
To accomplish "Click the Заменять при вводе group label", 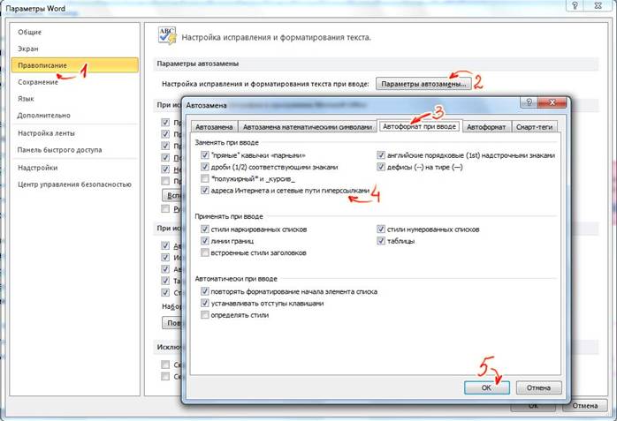I will tap(226, 142).
